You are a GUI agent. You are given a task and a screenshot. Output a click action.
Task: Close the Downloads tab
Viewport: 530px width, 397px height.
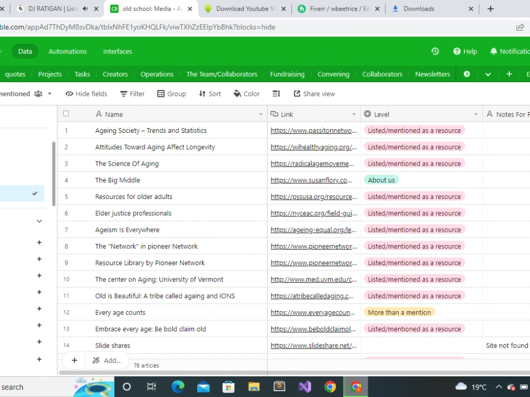471,9
